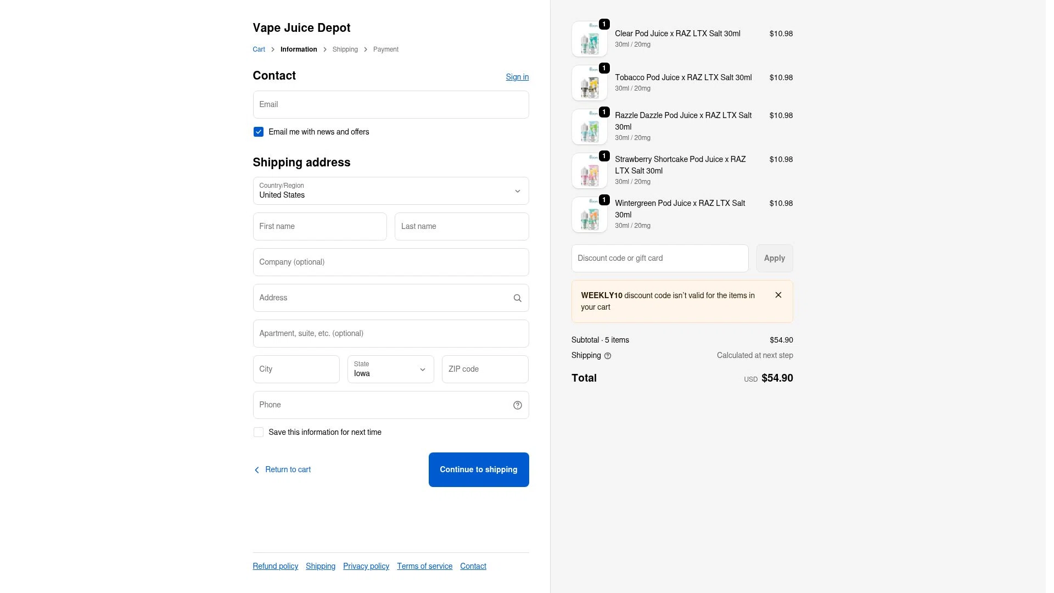Click the Clear Pod Juice product thumbnail
Screen dimensions: 1054x593
tap(590, 39)
